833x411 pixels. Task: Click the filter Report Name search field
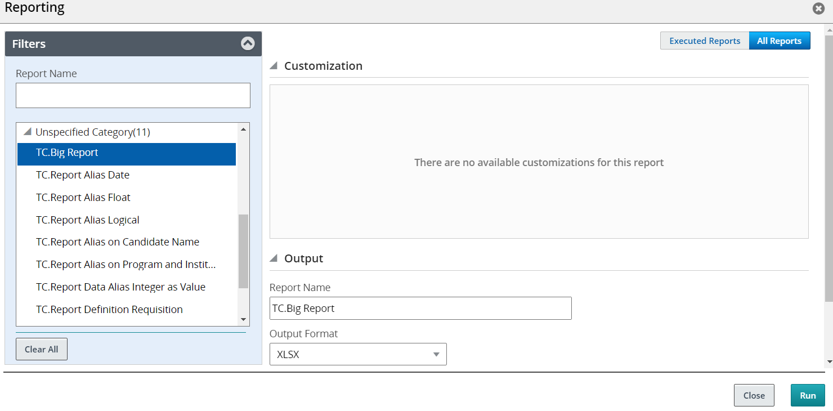click(x=133, y=96)
